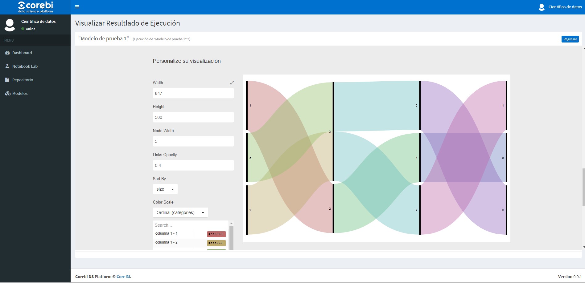Click the Height input field
Screen dimensions: 585x283
pyautogui.click(x=193, y=117)
